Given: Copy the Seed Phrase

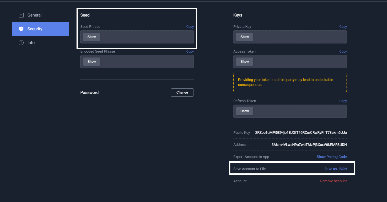Looking at the screenshot, I should [x=190, y=27].
